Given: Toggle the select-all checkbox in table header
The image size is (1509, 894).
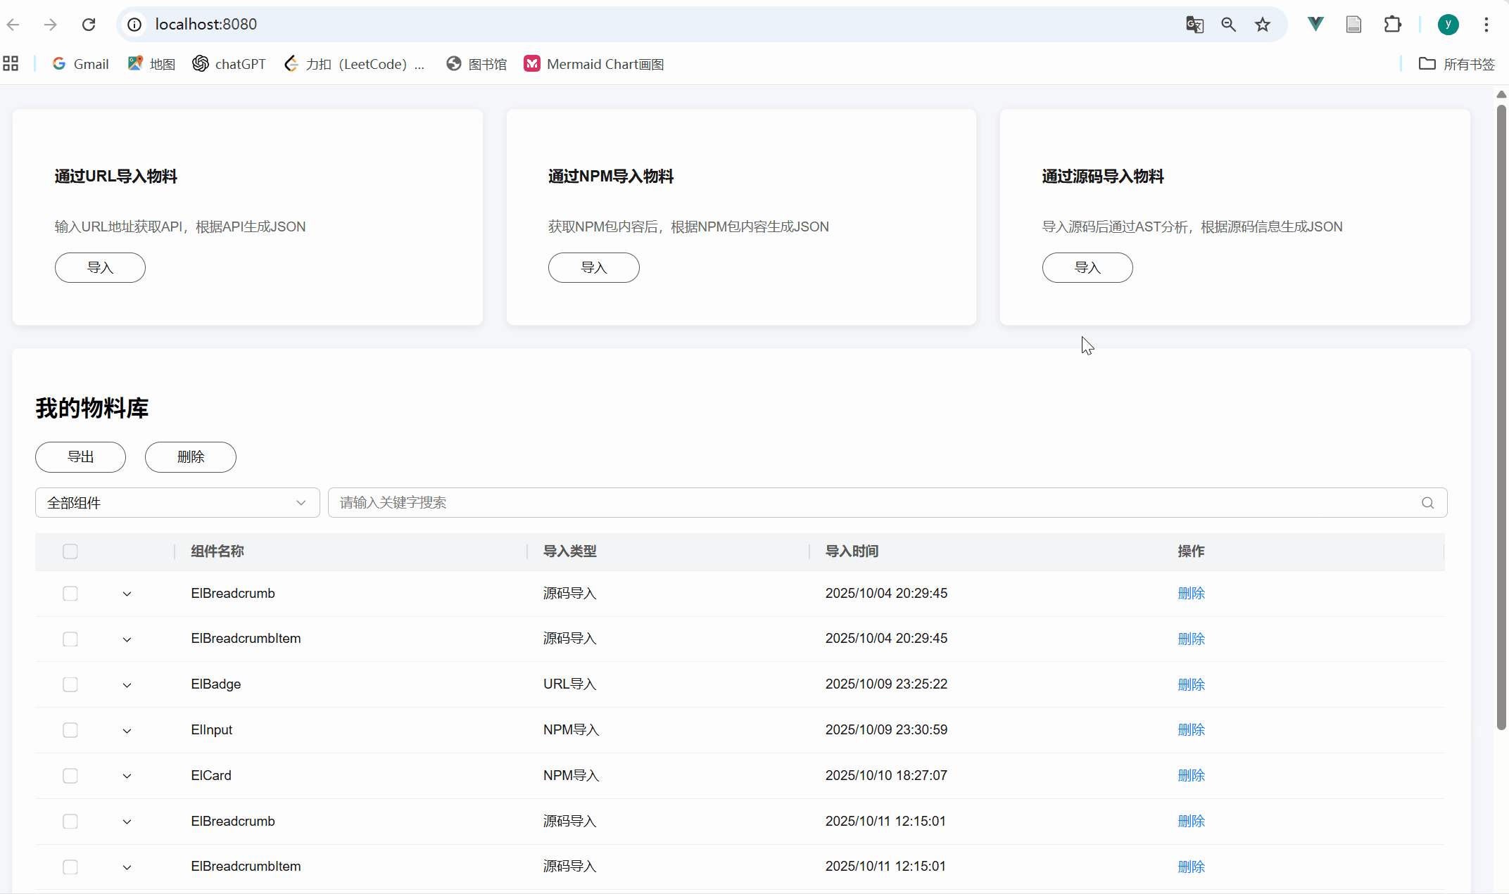Looking at the screenshot, I should pos(70,551).
